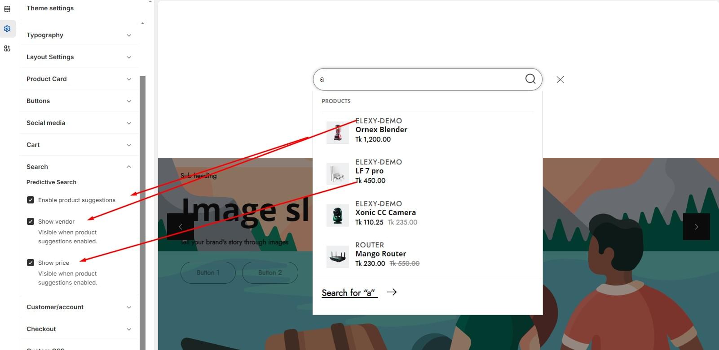Click the Tk 1,200.00 price
This screenshot has height=350, width=719.
tap(373, 139)
